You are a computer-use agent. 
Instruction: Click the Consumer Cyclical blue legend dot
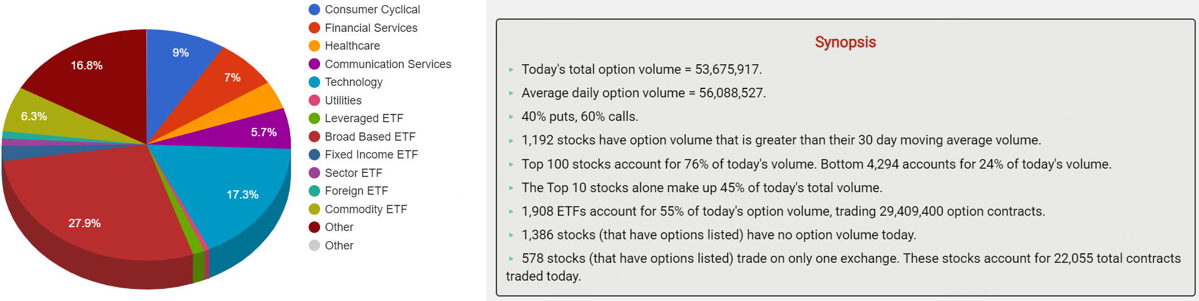314,10
